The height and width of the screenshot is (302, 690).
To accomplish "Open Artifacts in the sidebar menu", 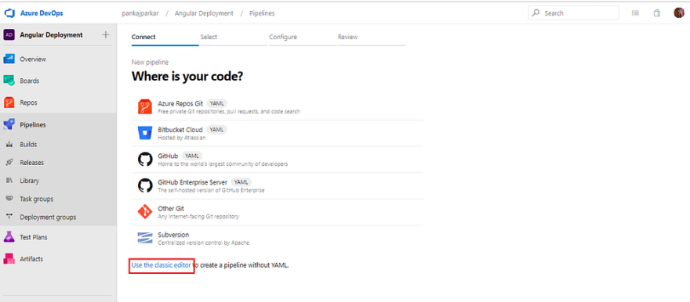I will 59,258.
